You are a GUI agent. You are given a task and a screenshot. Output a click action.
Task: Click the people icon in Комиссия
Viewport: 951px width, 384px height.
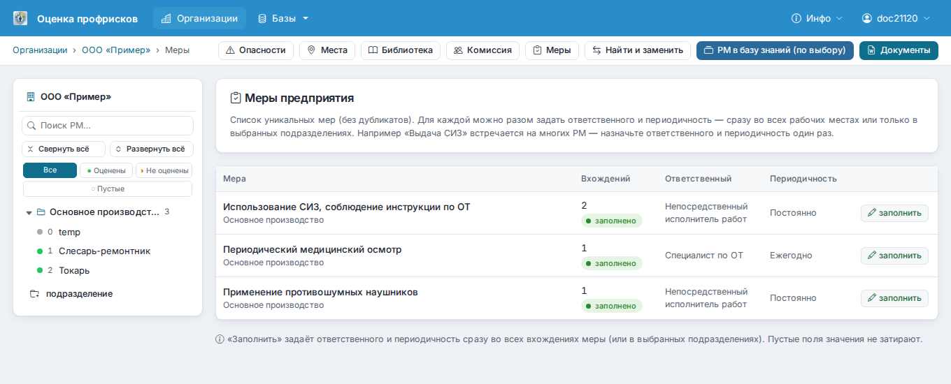pyautogui.click(x=458, y=50)
